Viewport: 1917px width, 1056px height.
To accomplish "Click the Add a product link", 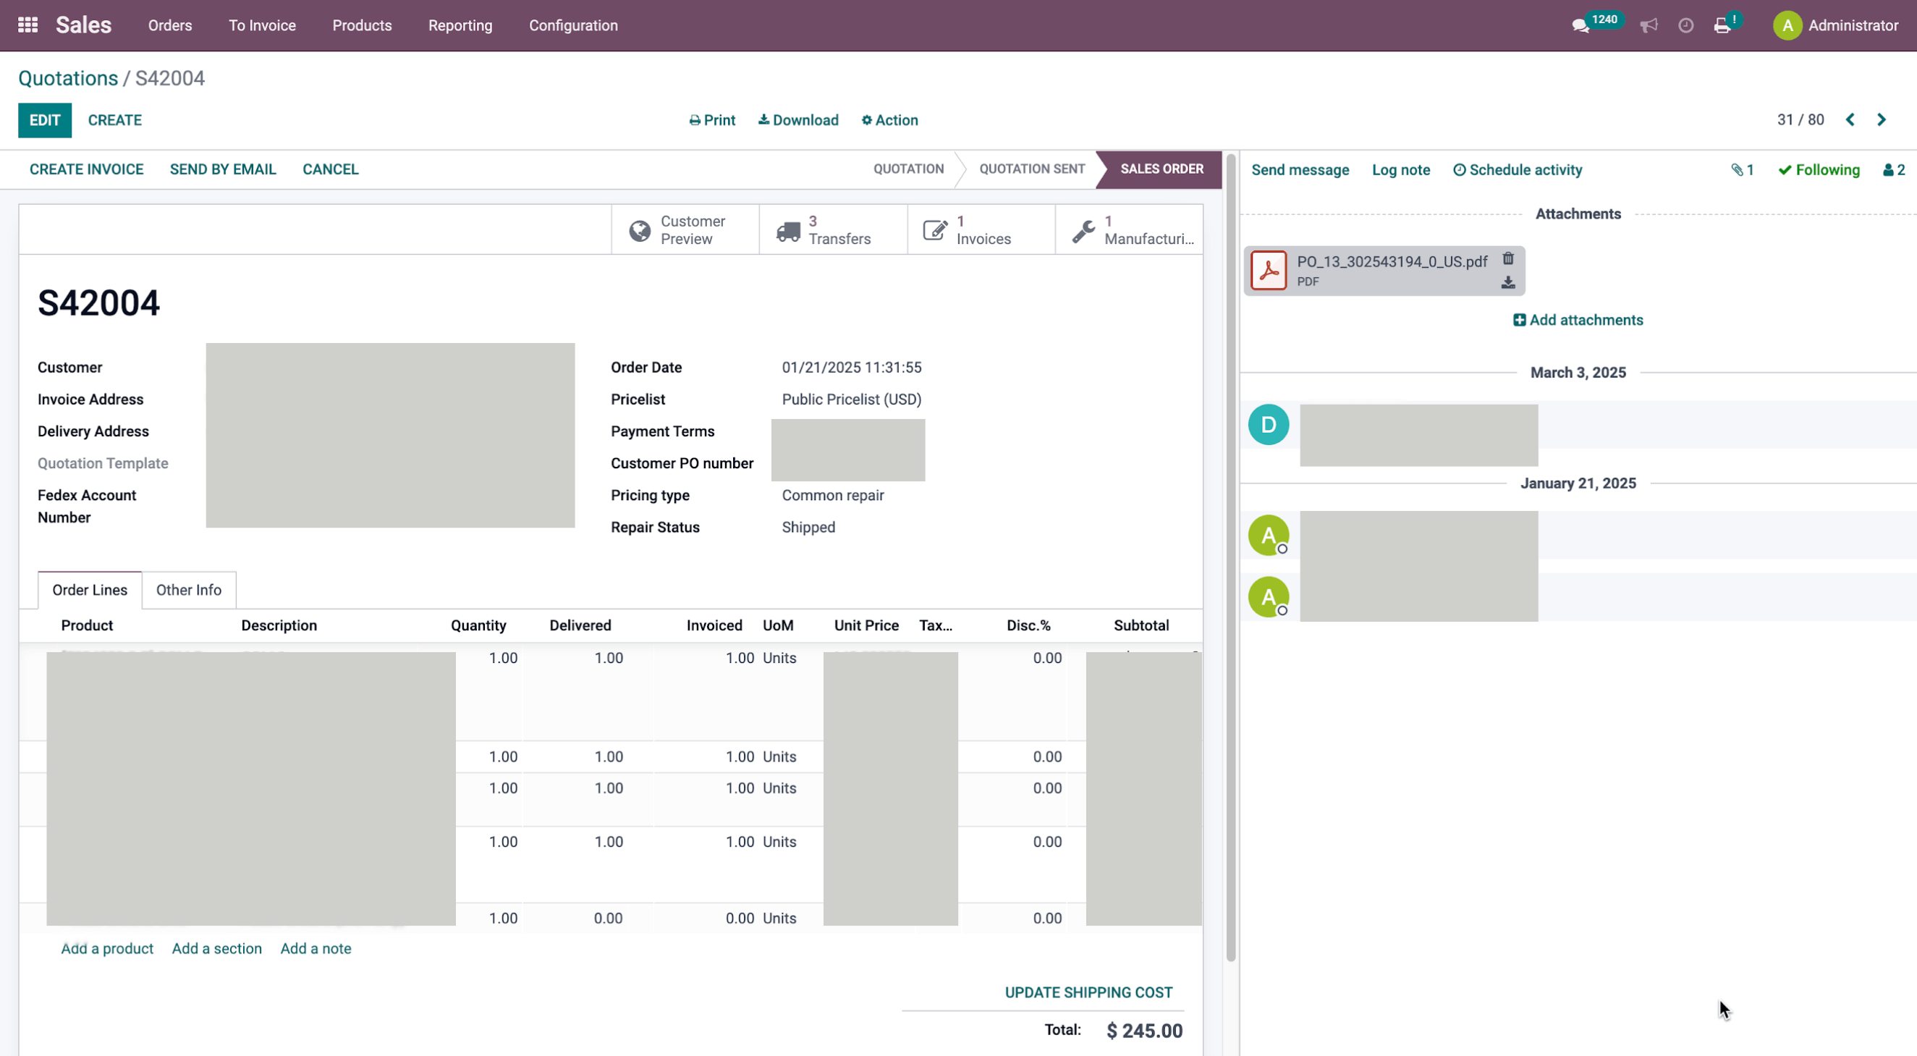I will click(107, 949).
